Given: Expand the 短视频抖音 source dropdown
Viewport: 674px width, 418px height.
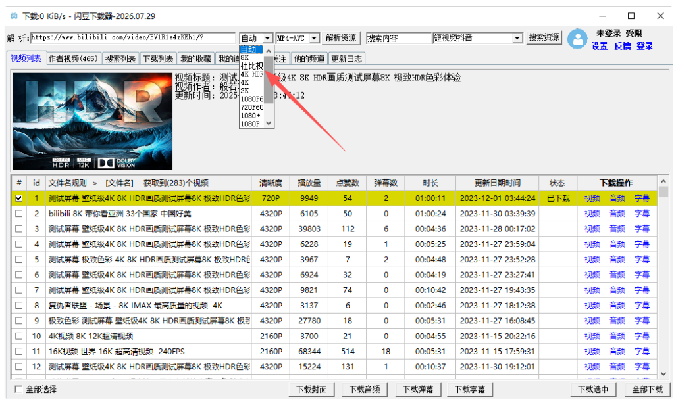Looking at the screenshot, I should [517, 38].
